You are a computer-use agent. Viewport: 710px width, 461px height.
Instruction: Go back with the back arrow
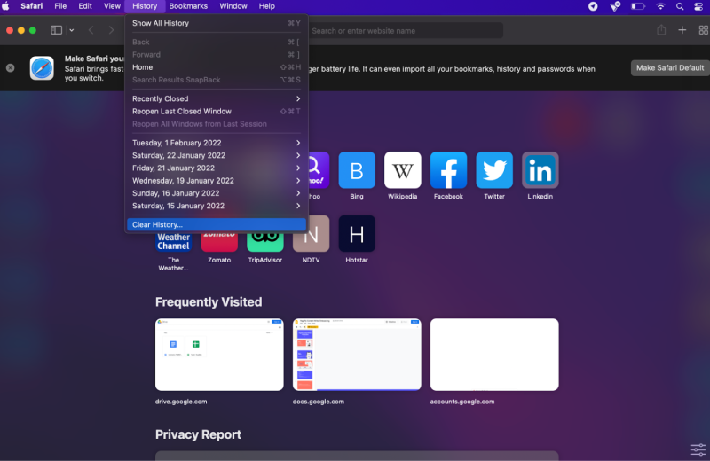[x=91, y=30]
